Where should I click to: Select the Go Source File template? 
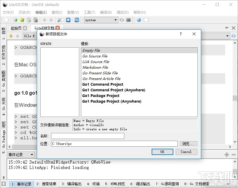[139, 56]
